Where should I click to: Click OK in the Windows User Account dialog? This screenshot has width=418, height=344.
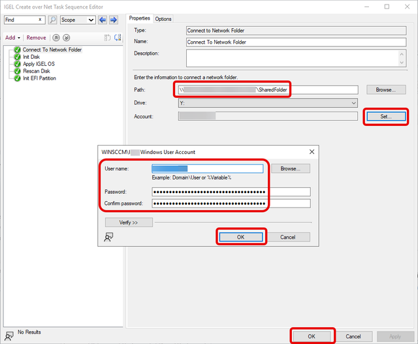[240, 237]
